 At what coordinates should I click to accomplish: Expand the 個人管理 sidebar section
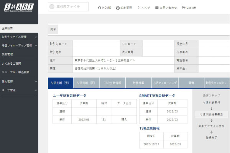click(x=36, y=81)
